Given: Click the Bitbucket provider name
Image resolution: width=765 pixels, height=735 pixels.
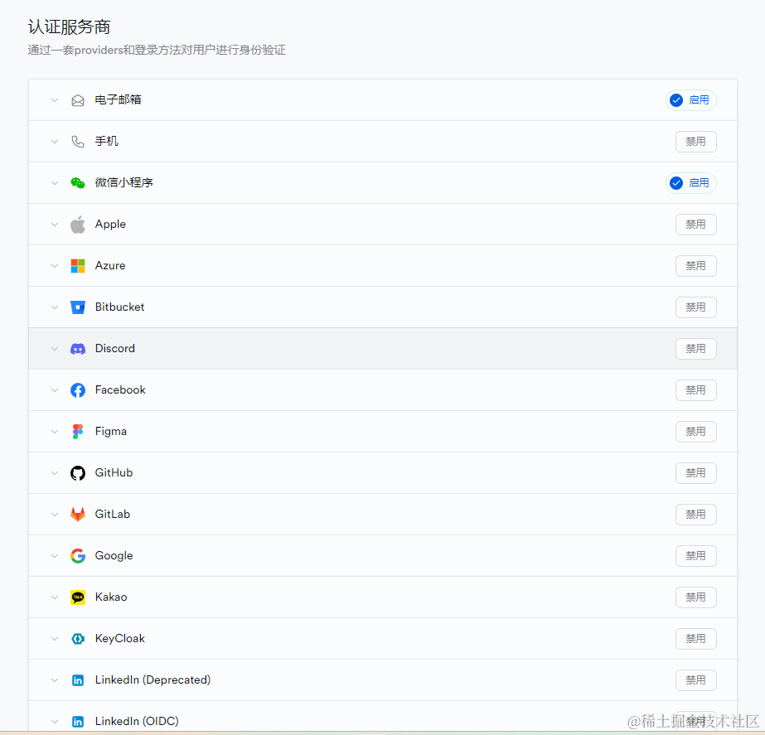Looking at the screenshot, I should (x=119, y=307).
